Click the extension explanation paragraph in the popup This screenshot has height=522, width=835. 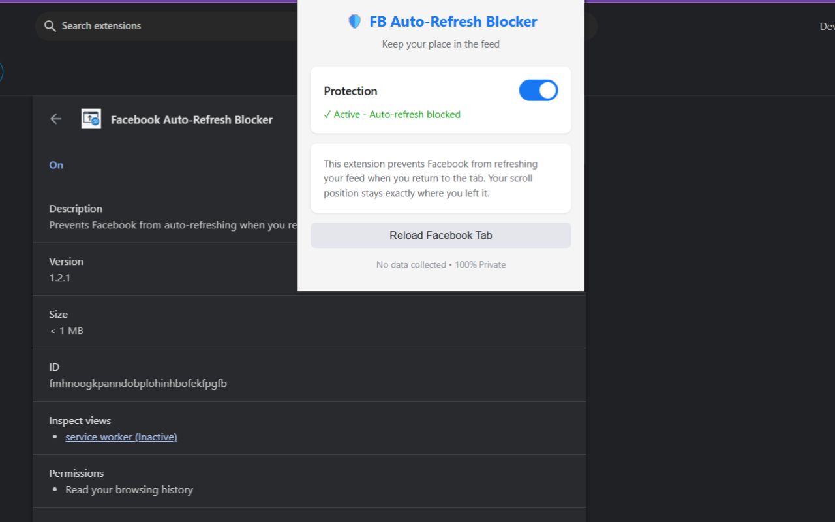click(x=431, y=179)
